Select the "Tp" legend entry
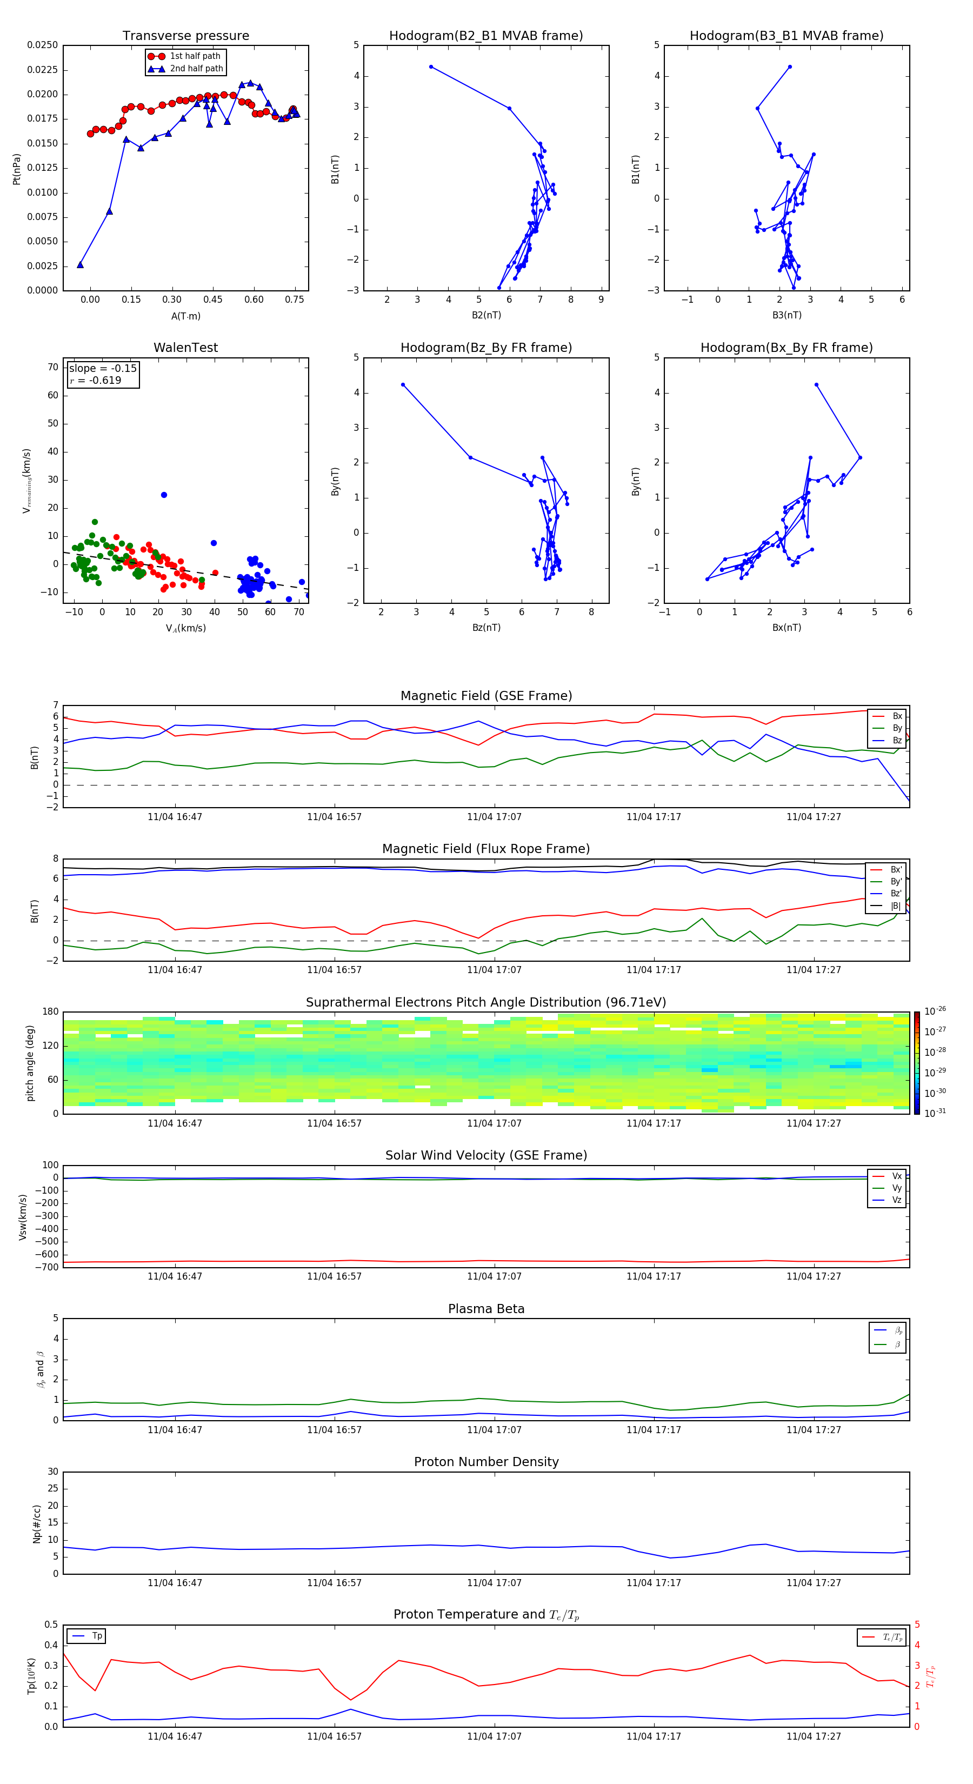The width and height of the screenshot is (973, 1784). [86, 1636]
